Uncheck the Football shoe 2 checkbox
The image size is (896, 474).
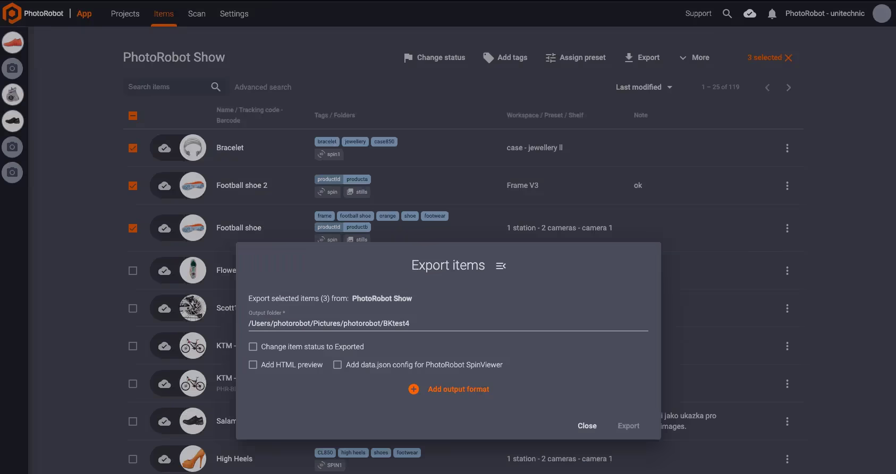[x=133, y=186]
